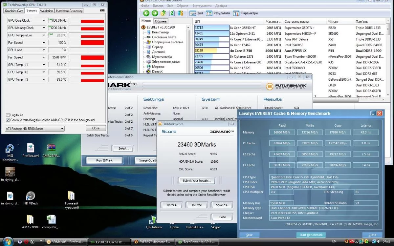The height and width of the screenshot is (246, 394).
Task: Select computer_ Excel file on desktop
Action: click(51, 222)
